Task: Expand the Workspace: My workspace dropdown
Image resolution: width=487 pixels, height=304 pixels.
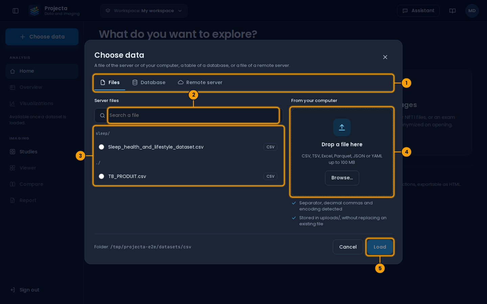Action: (144, 11)
